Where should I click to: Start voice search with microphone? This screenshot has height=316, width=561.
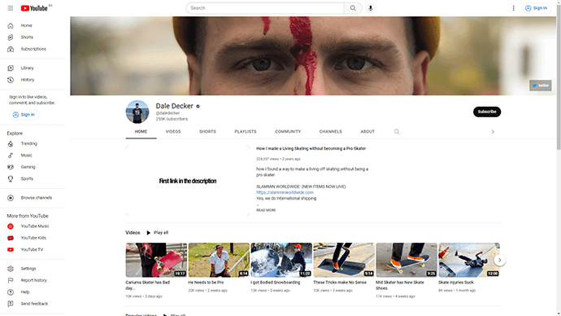click(x=370, y=8)
